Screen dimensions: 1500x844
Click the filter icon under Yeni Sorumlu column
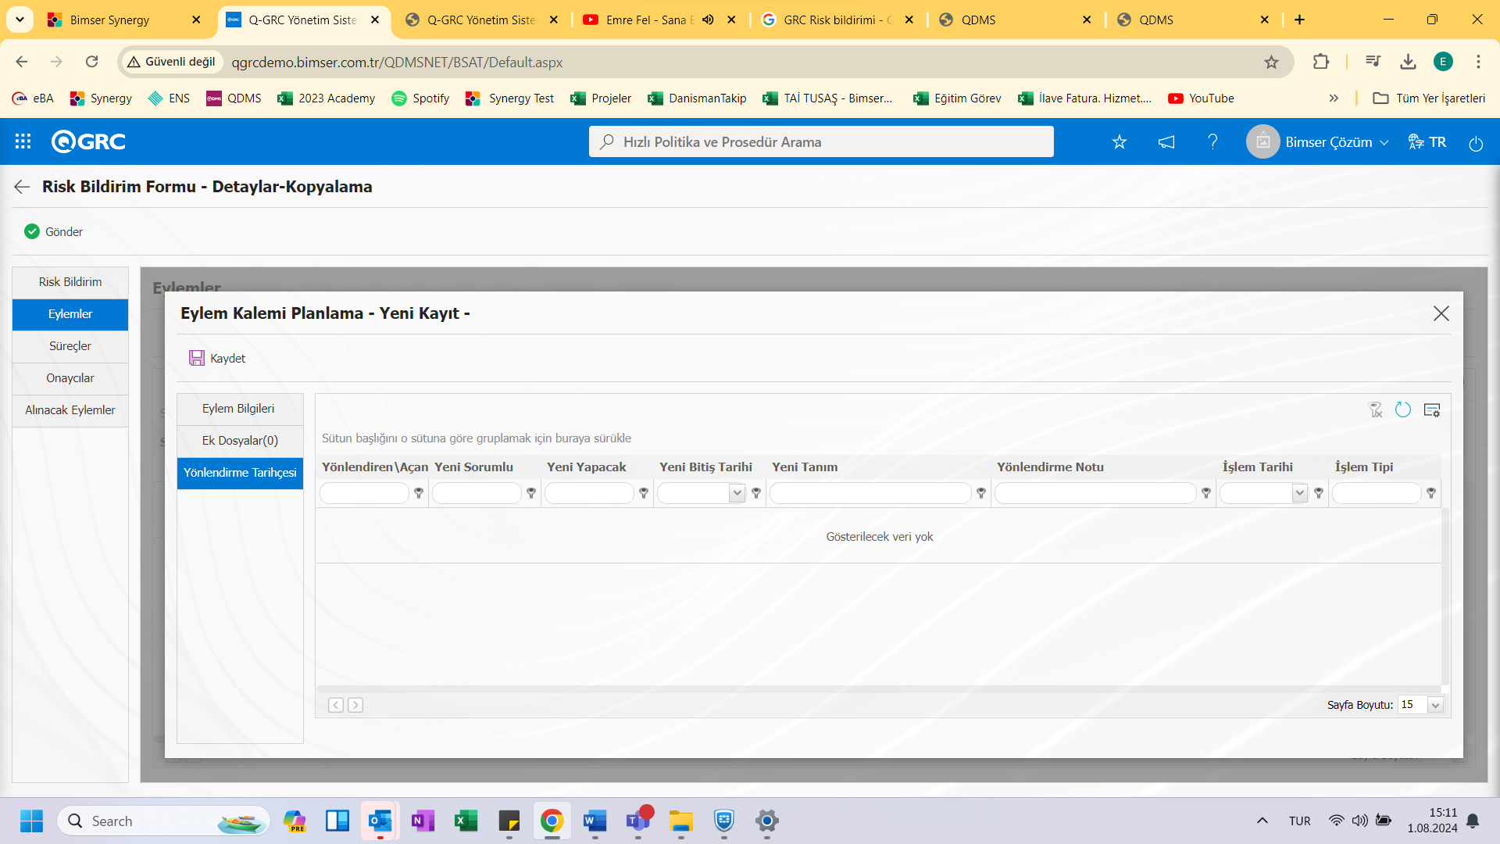point(531,492)
